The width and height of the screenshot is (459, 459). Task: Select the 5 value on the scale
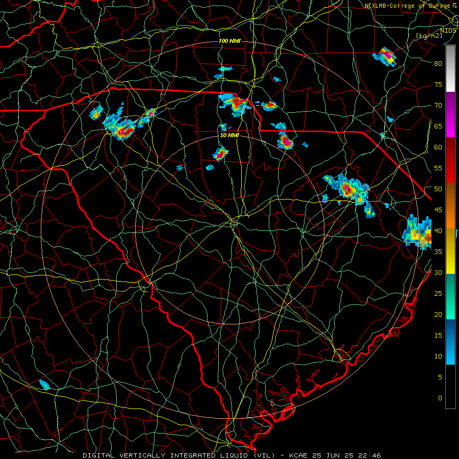point(440,377)
